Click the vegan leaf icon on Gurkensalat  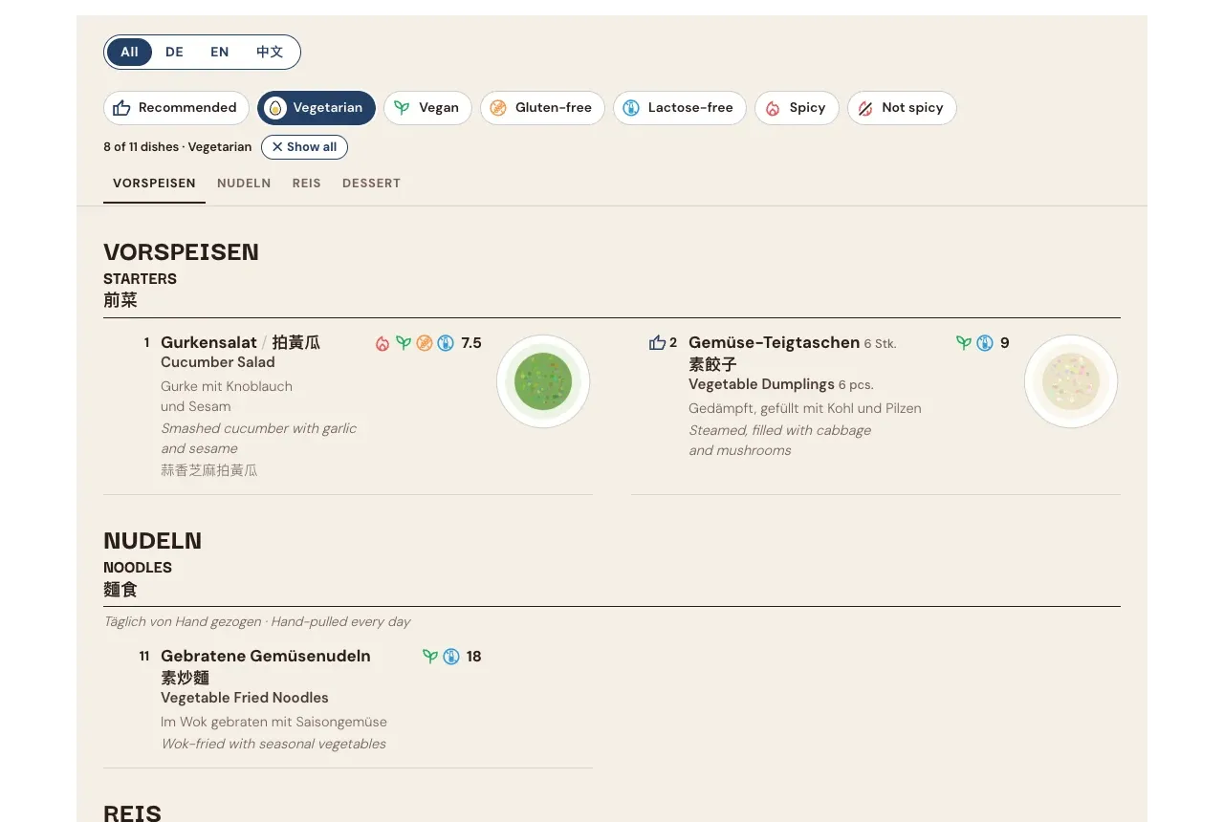click(x=404, y=343)
